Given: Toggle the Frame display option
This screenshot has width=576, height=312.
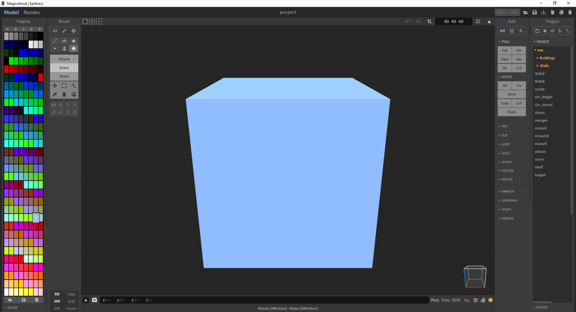Looking at the screenshot, I should 71,308.
